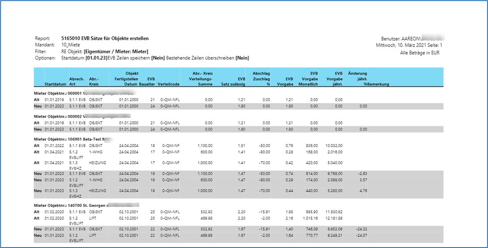Select the 'Bemerkung' column header
The height and width of the screenshot is (248, 488).
379,84
